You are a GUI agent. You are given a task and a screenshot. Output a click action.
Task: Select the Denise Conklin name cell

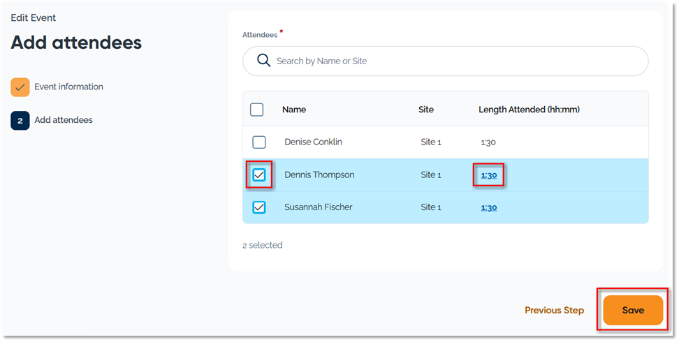(313, 142)
